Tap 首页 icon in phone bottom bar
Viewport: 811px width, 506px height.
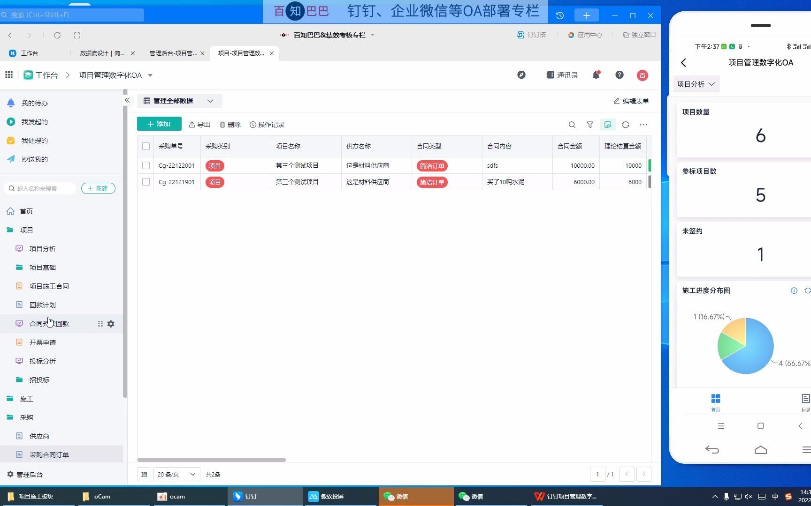click(x=716, y=402)
